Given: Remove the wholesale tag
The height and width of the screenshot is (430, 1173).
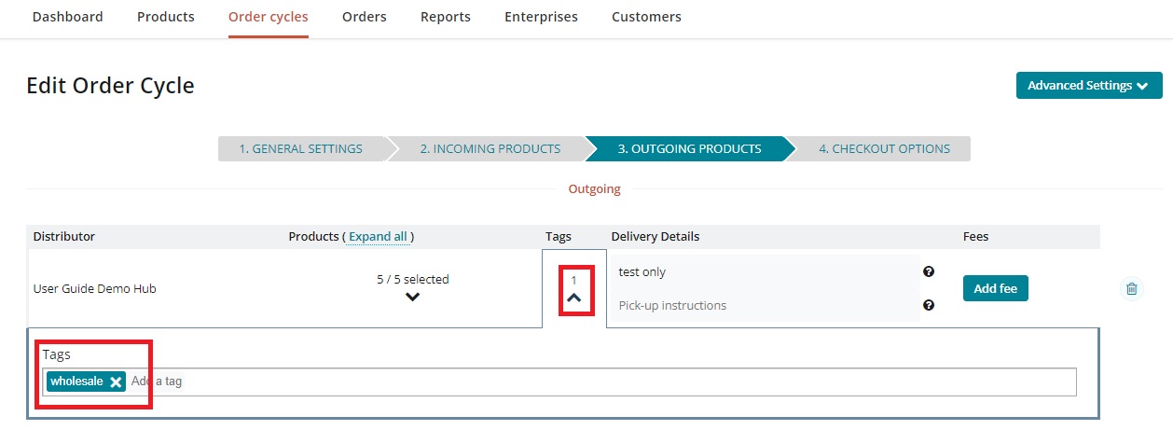Looking at the screenshot, I should 116,381.
